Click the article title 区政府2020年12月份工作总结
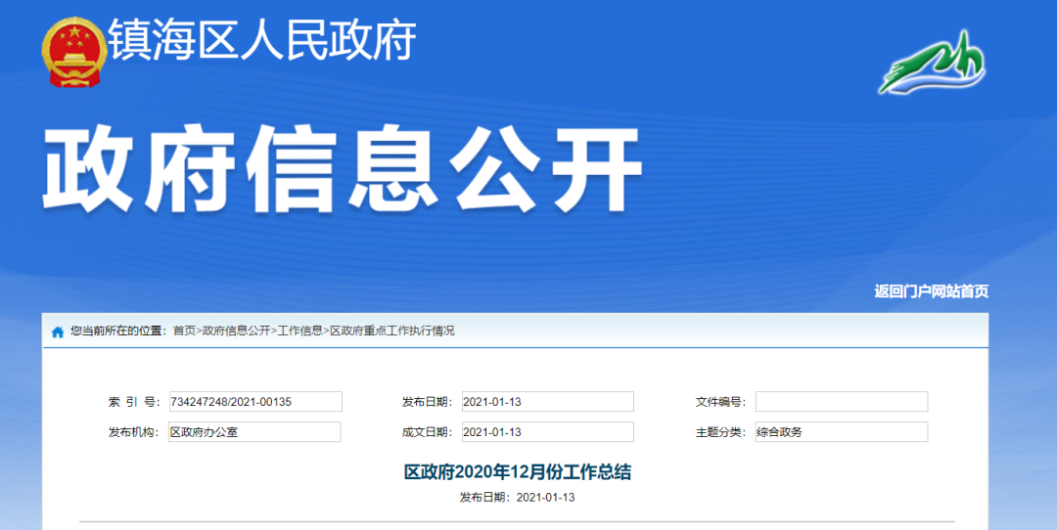This screenshot has height=530, width=1057. [518, 472]
